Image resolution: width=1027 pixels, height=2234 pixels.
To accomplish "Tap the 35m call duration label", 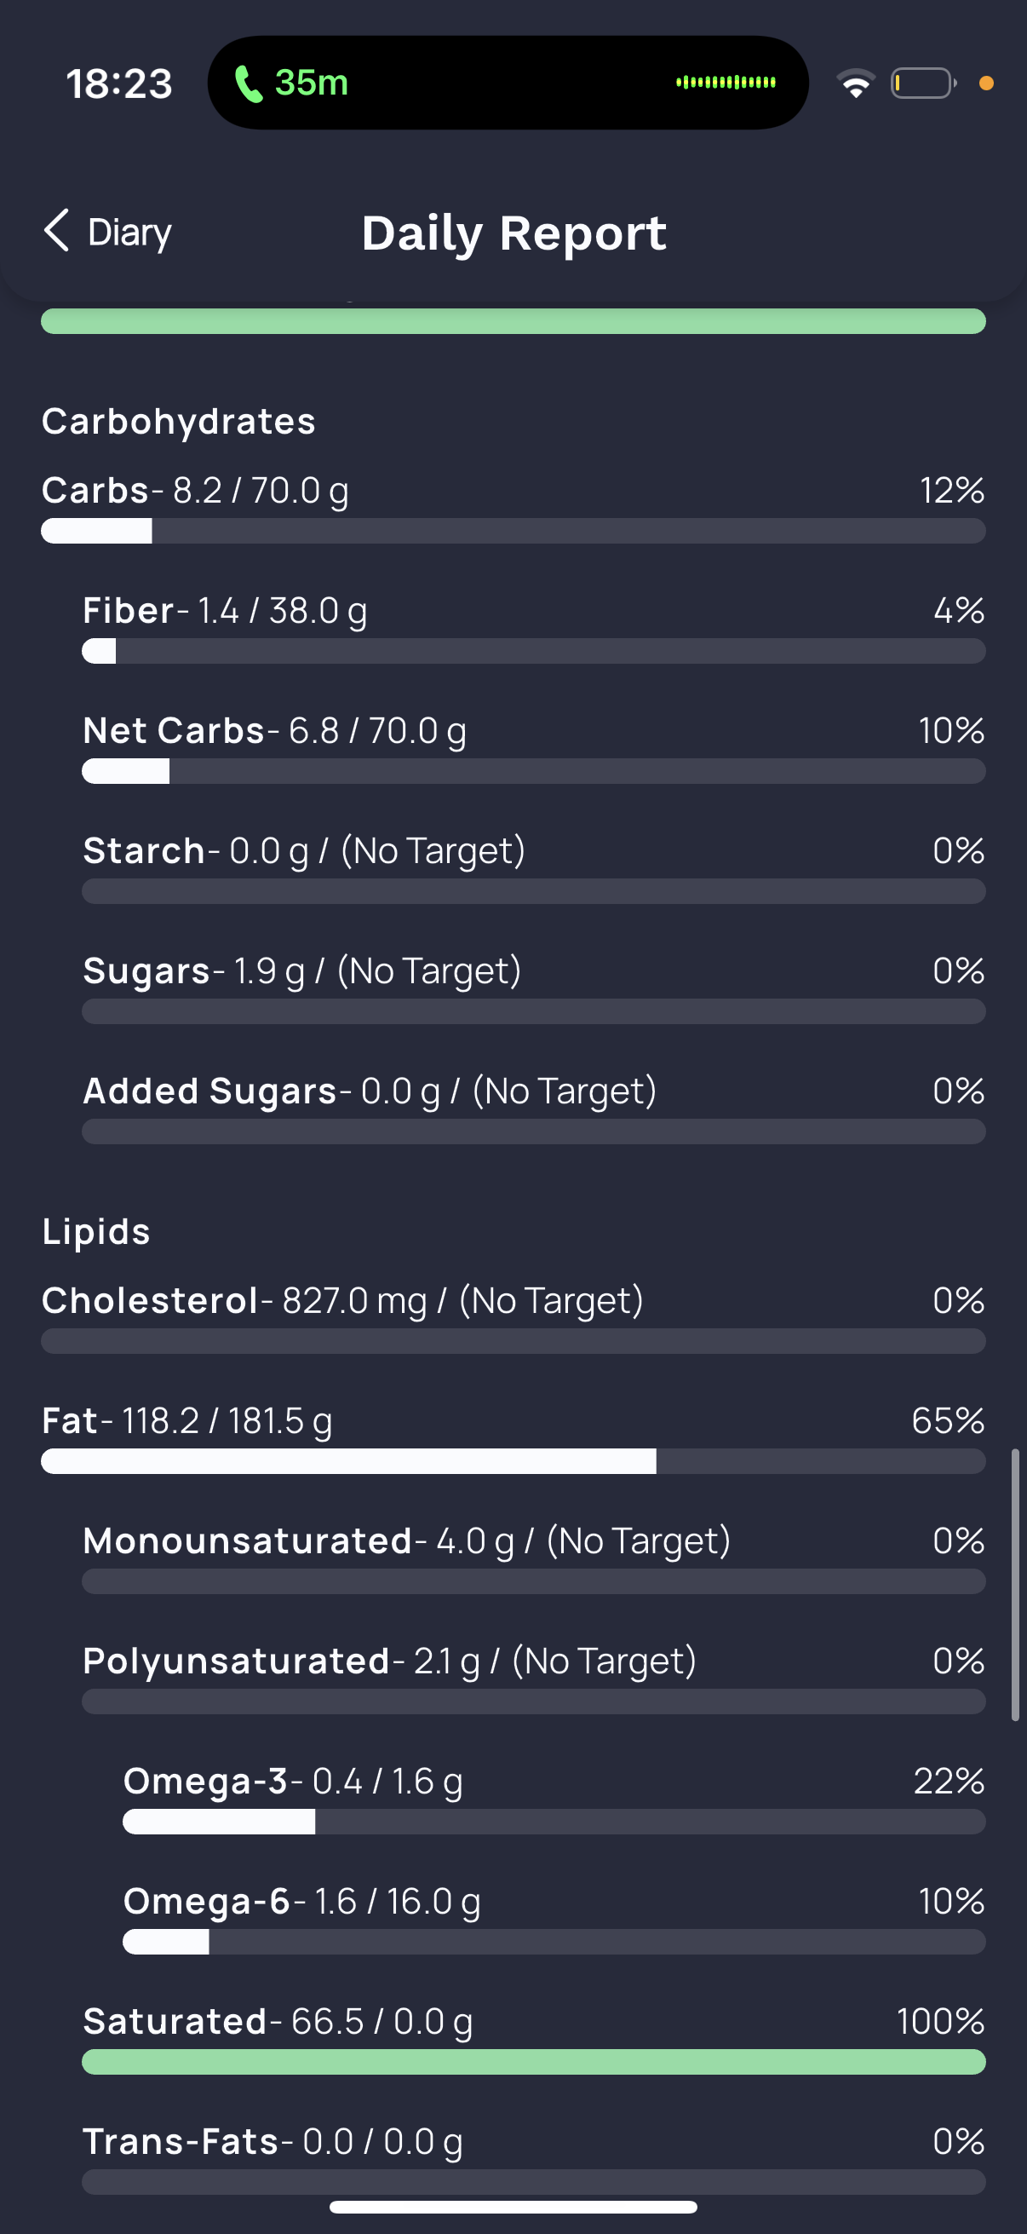I will [311, 83].
